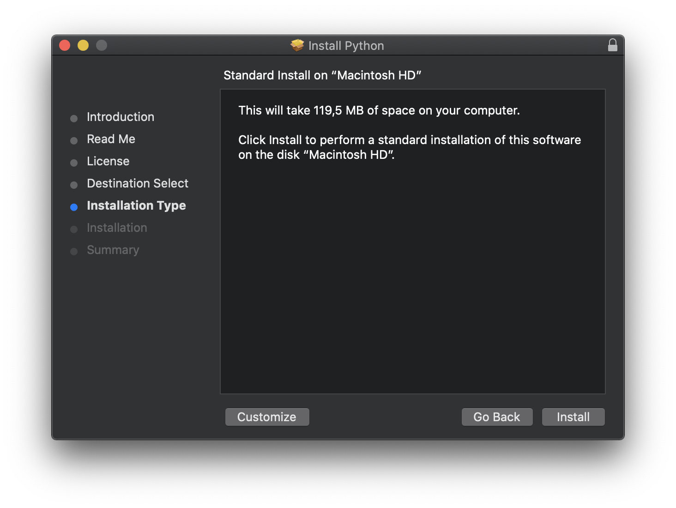The height and width of the screenshot is (508, 676).
Task: Click the Standard Install title text
Action: pyautogui.click(x=322, y=75)
